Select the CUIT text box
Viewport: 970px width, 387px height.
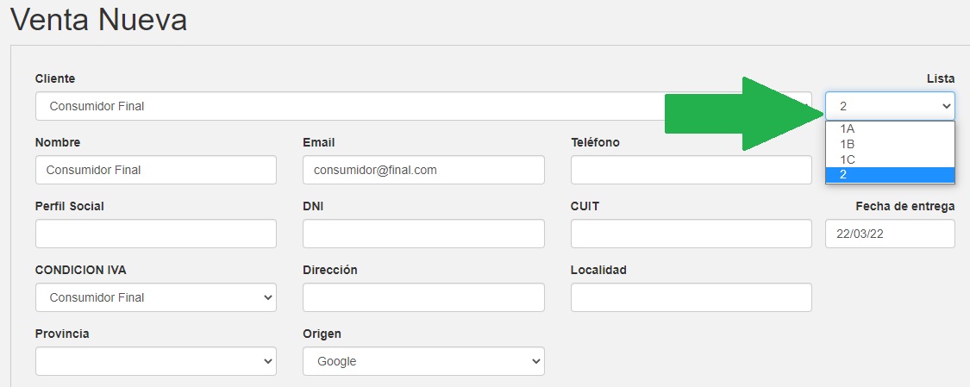pos(691,234)
